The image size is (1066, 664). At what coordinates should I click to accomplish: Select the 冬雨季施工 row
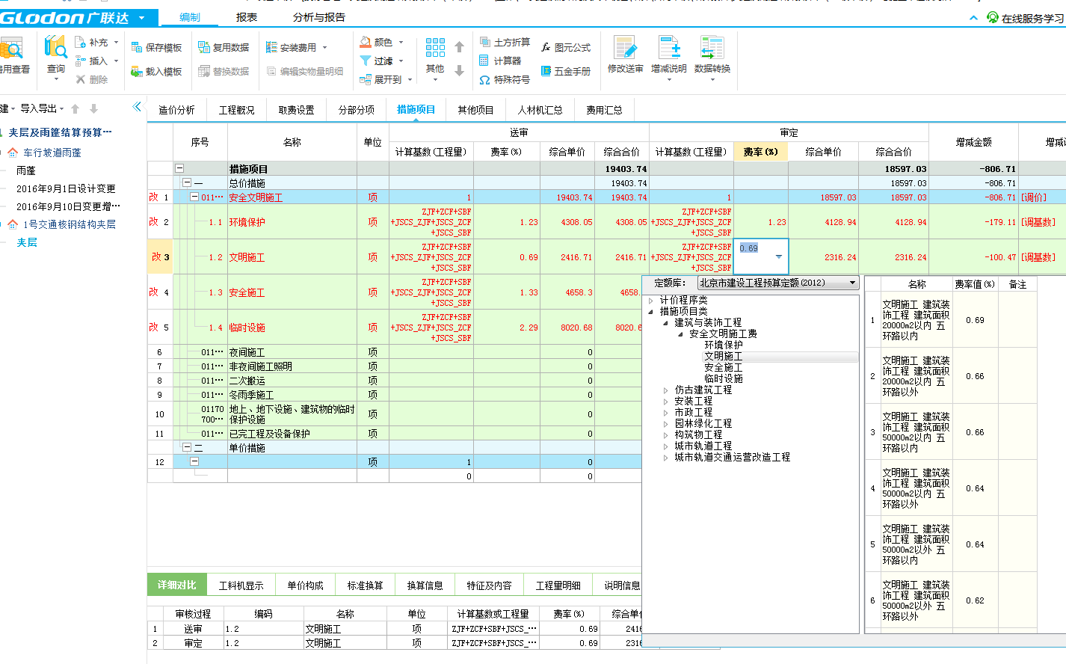pyautogui.click(x=251, y=395)
